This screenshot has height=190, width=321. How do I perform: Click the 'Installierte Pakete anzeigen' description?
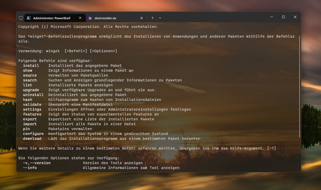point(81,85)
